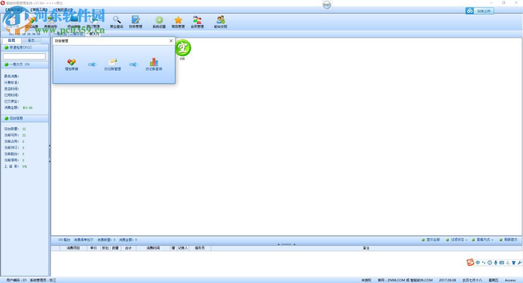Click the 记帐人 column header

(x=183, y=248)
